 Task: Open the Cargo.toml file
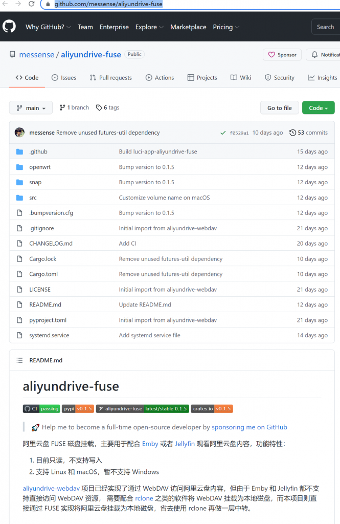click(43, 274)
